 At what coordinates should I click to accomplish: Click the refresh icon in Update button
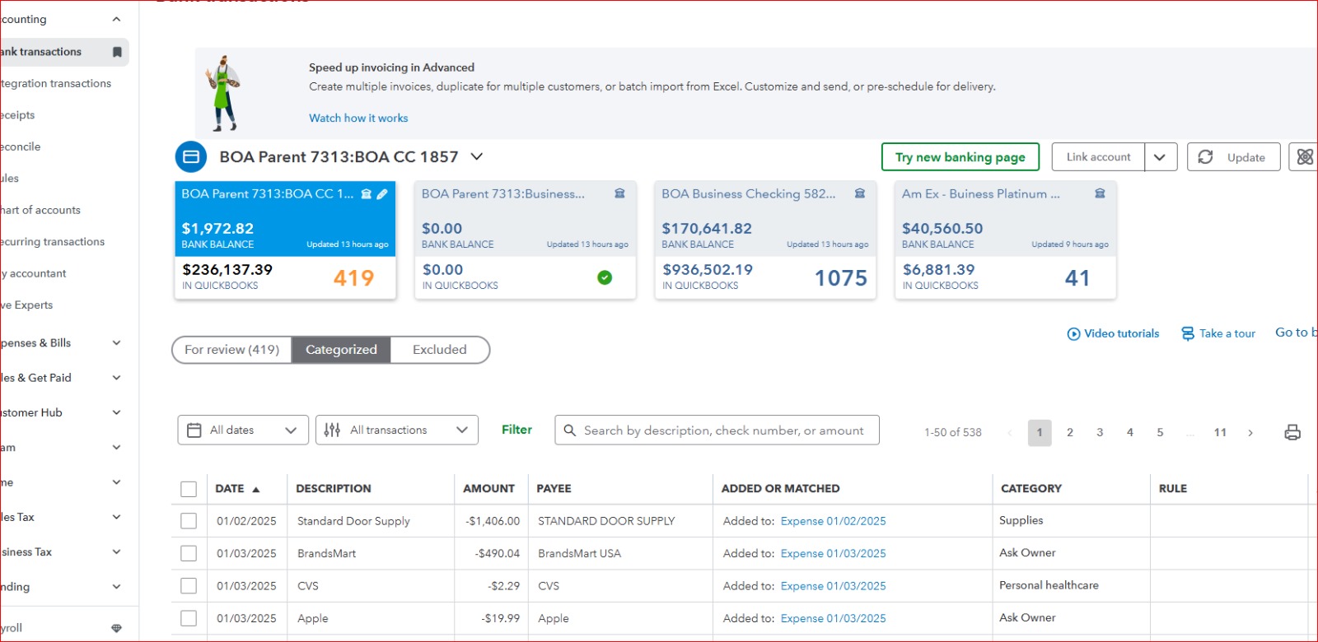(x=1205, y=157)
